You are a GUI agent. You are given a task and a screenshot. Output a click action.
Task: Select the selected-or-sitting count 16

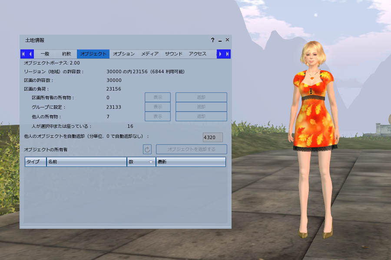click(x=130, y=126)
